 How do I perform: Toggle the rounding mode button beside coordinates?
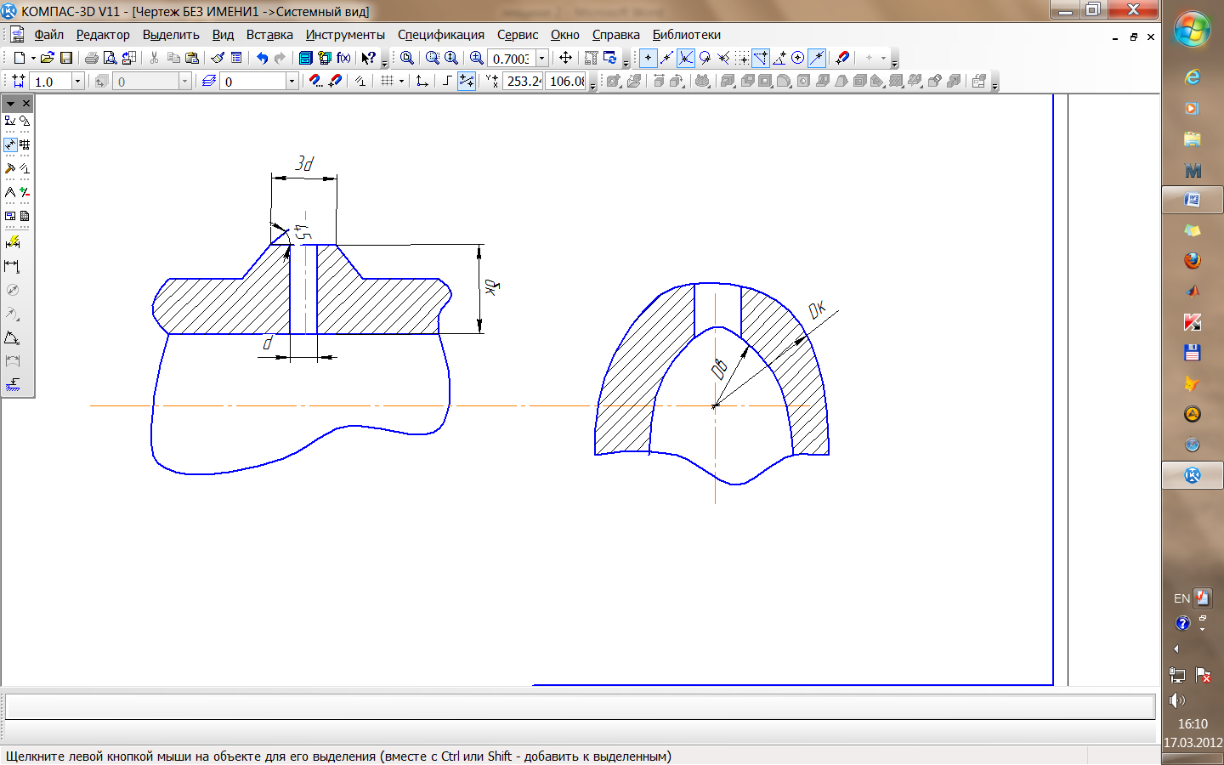tap(467, 81)
